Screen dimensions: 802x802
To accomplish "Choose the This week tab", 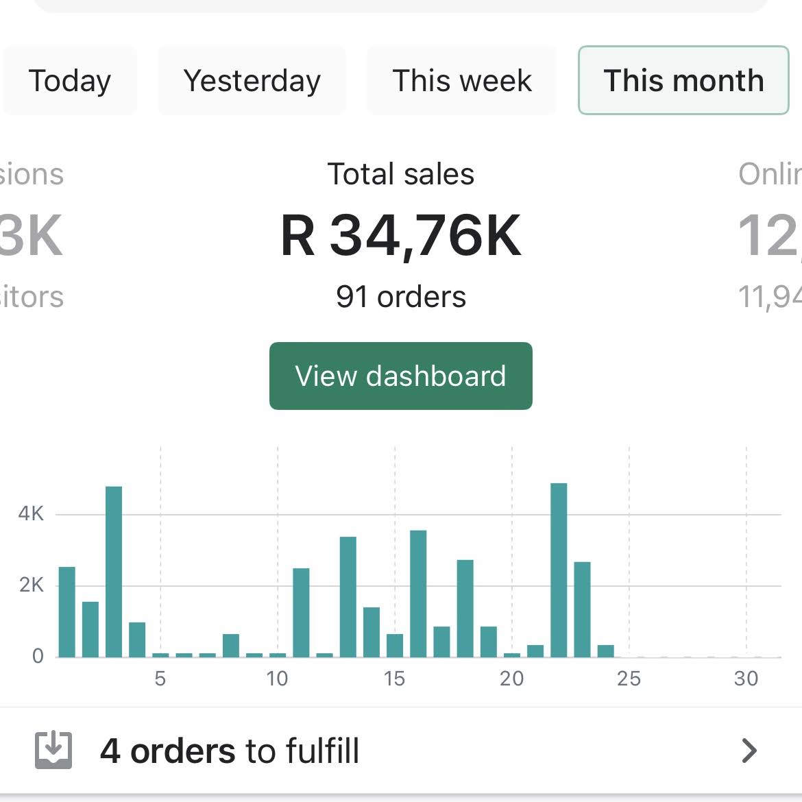I will tap(462, 80).
